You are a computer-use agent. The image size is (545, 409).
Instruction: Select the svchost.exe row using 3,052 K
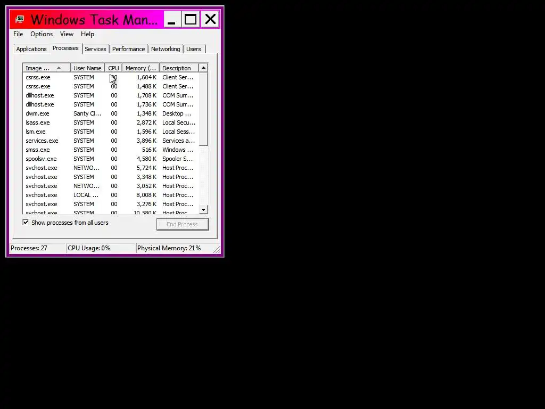[x=111, y=186]
